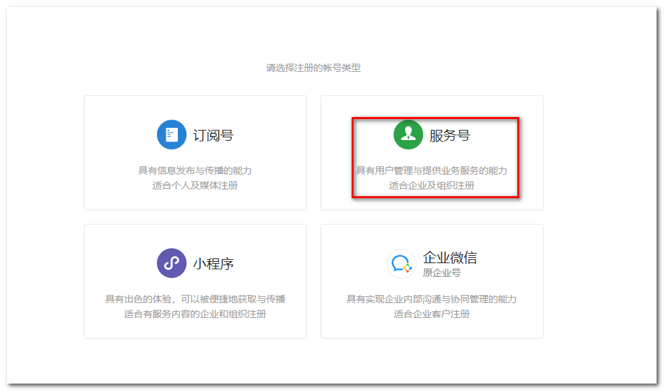Choose the 小程序 title label
The width and height of the screenshot is (664, 391).
213,264
